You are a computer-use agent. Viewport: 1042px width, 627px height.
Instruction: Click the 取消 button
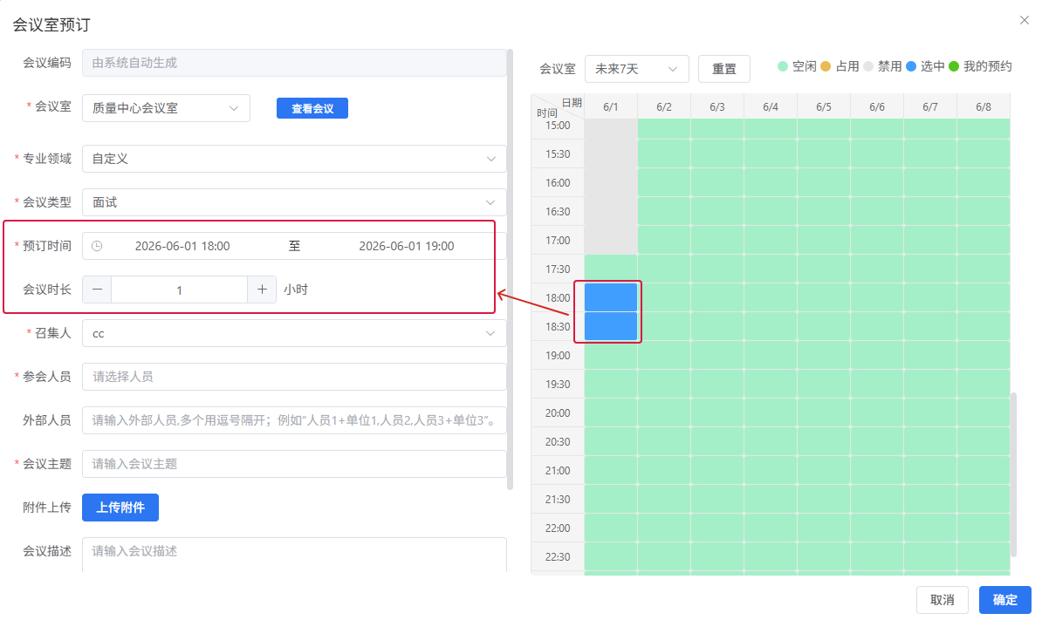[943, 600]
